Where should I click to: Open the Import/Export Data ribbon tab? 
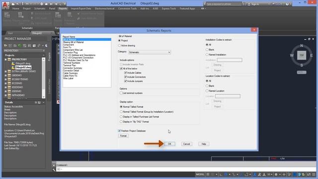coord(81,9)
